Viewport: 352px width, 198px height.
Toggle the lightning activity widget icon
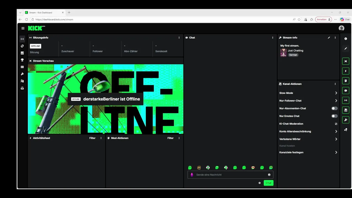pos(346,71)
